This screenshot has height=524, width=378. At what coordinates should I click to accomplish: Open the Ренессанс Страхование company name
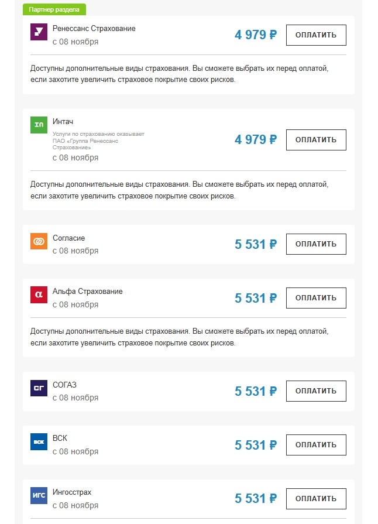[94, 29]
